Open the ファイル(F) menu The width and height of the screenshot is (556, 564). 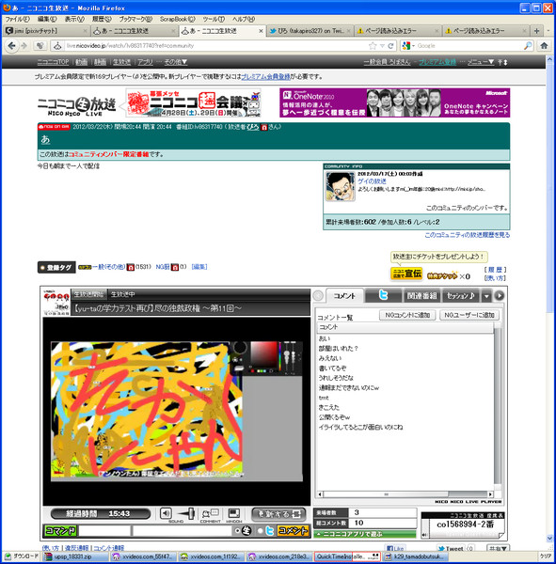point(17,19)
